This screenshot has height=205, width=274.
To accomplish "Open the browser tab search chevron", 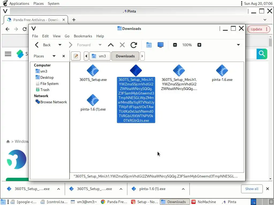I will [x=265, y=20].
